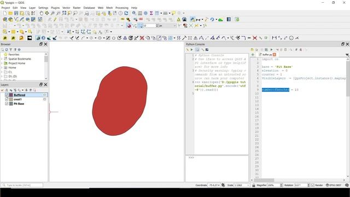Image resolution: width=350 pixels, height=197 pixels.
Task: Click the EPSG:3857 CRS button
Action: (x=334, y=185)
